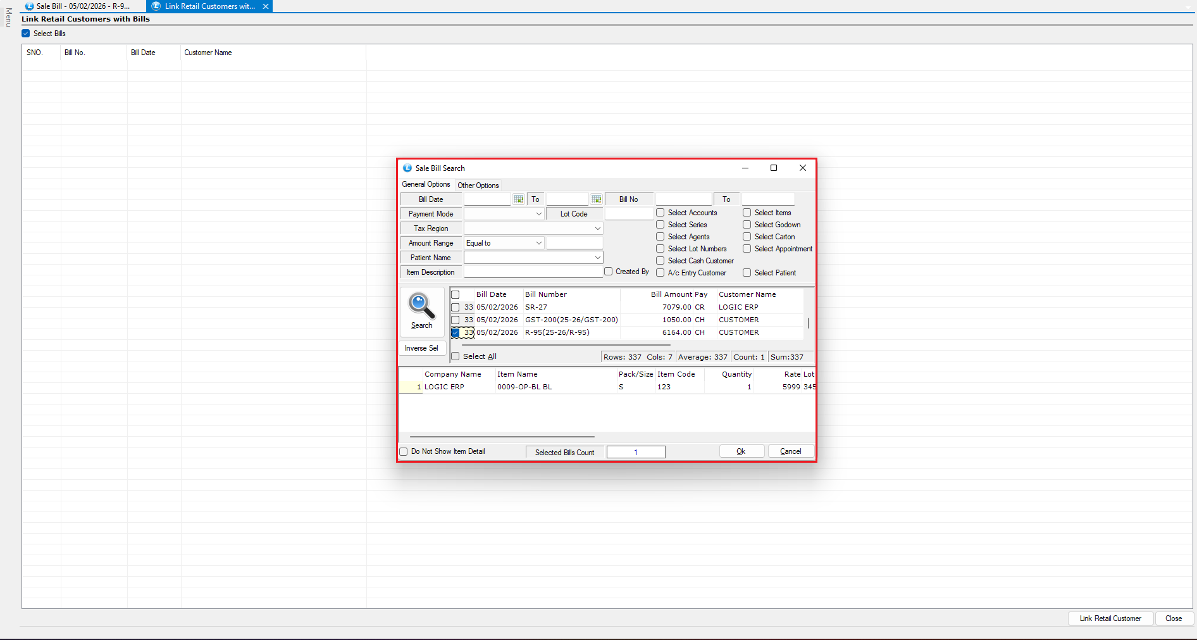Open the Bill Date from-date calendar picker
Viewport: 1197px width, 640px height.
[x=519, y=199]
